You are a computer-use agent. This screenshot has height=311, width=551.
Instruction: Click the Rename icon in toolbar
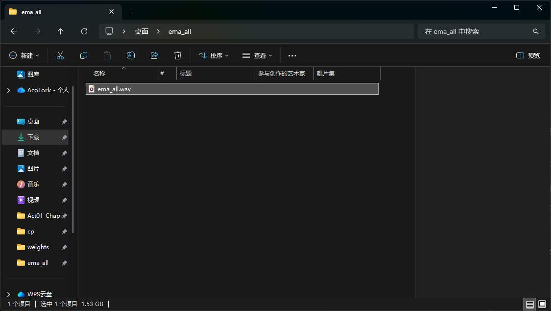tap(131, 56)
